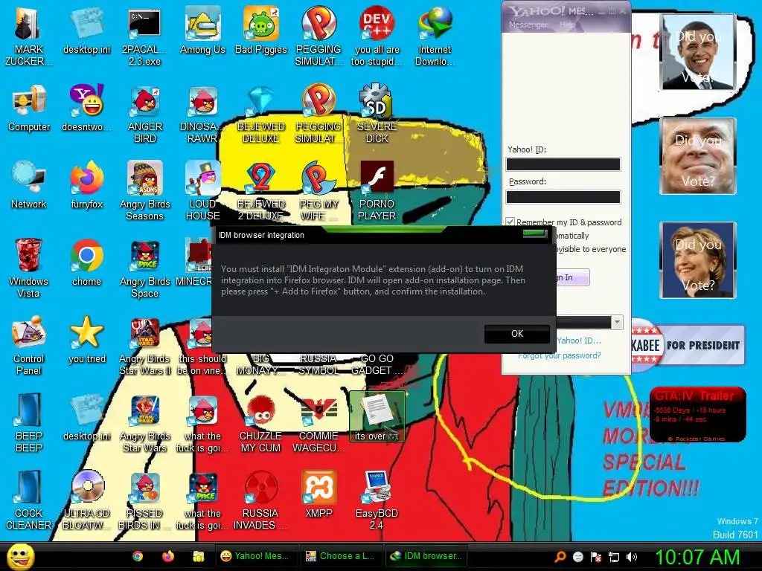Open the EasyBCD 2.4 desktop icon
Image resolution: width=762 pixels, height=571 pixels.
click(x=377, y=500)
